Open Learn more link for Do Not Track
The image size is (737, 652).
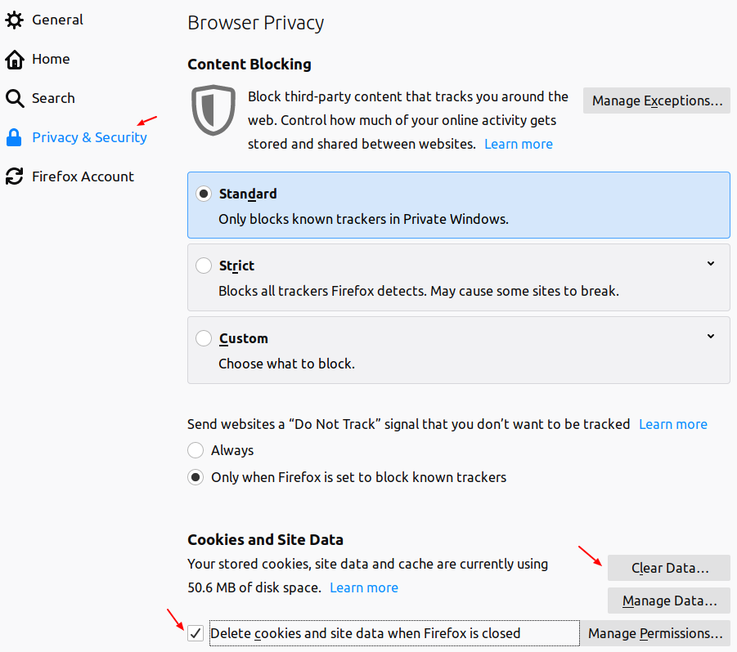pyautogui.click(x=673, y=424)
